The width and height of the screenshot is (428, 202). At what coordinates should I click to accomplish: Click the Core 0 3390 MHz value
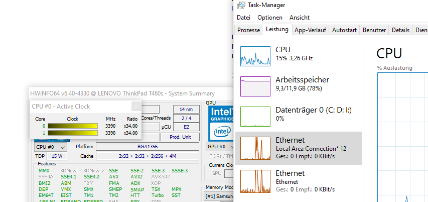tap(110, 126)
